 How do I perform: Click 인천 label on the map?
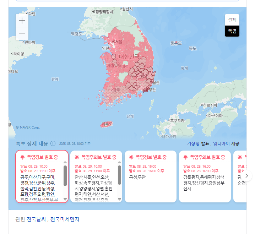click(x=105, y=48)
